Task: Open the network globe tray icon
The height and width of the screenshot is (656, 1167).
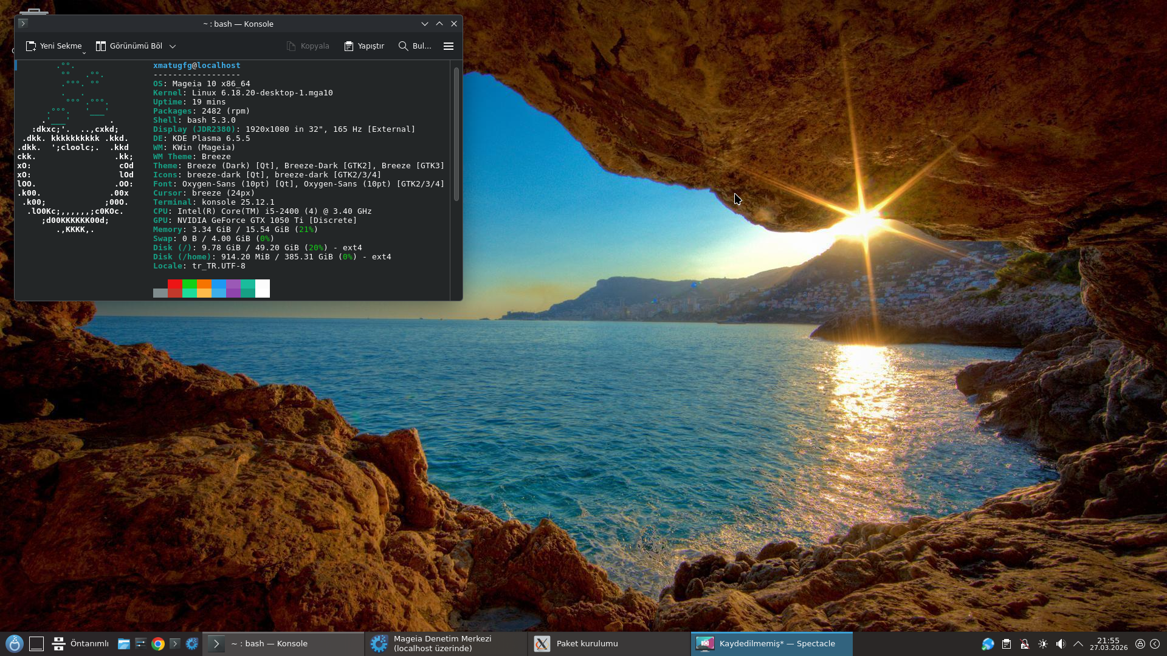Action: (x=988, y=644)
